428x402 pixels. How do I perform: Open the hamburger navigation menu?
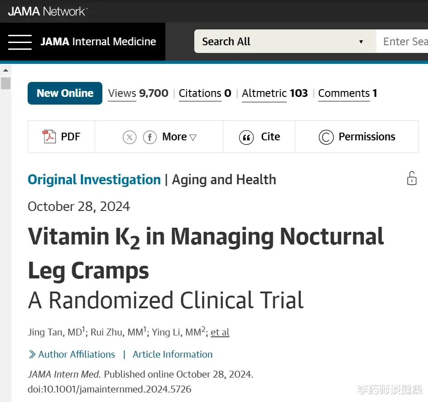point(19,42)
